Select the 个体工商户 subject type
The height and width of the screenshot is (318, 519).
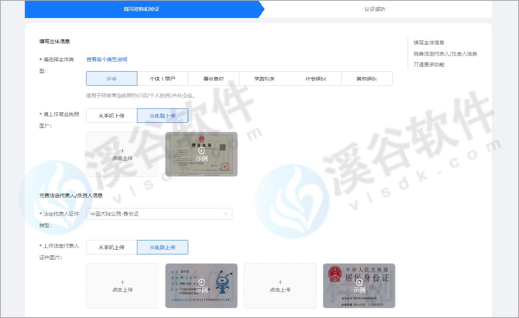pos(163,78)
